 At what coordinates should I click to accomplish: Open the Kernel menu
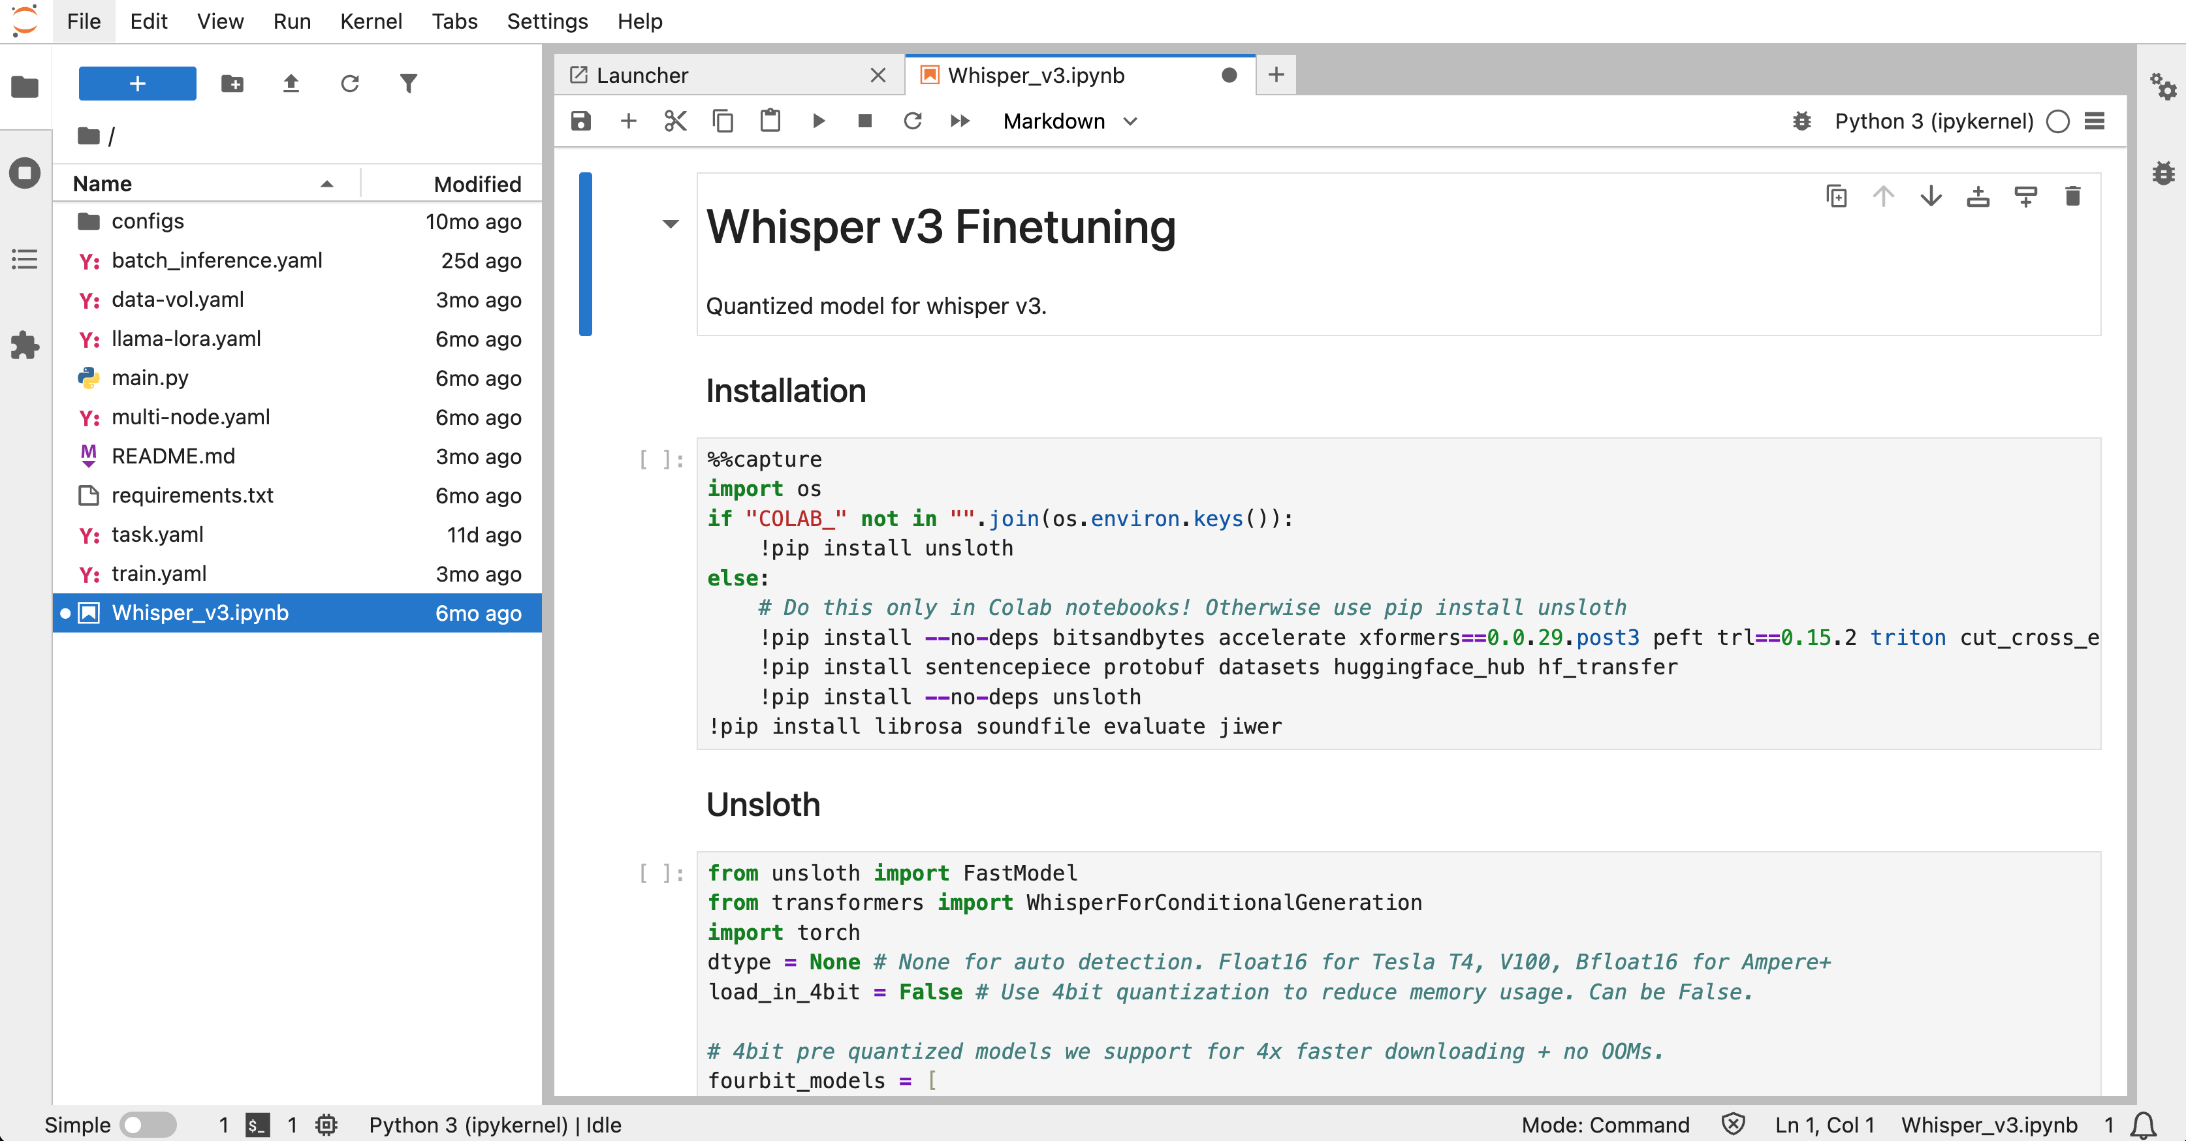point(371,21)
